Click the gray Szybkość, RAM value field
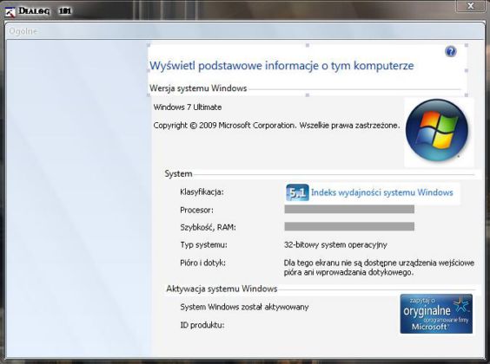Screen dimensions: 490x364 tap(349, 226)
